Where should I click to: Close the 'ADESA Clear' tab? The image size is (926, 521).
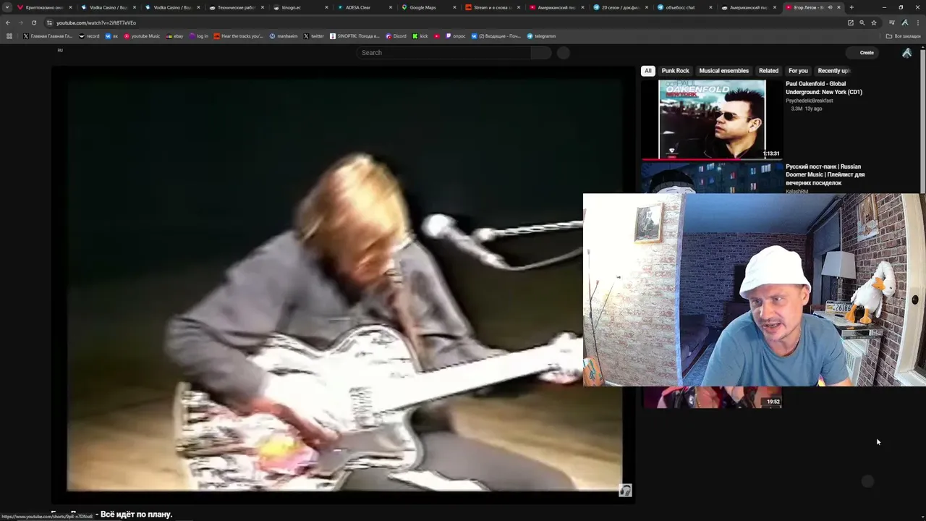coord(391,7)
